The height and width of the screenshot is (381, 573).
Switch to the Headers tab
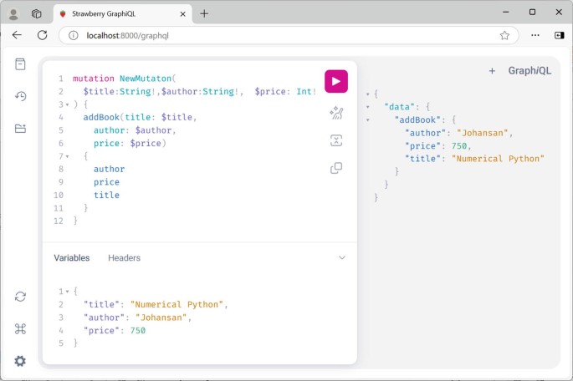tap(125, 257)
